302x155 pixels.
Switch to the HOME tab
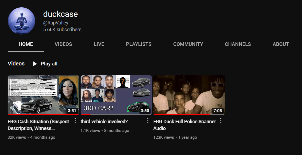26,44
